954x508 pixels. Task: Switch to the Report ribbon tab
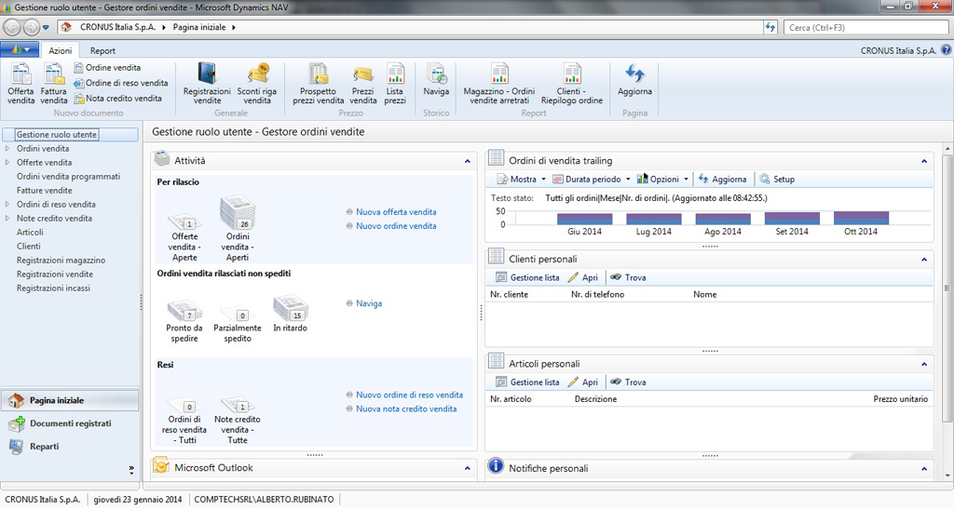(x=102, y=51)
